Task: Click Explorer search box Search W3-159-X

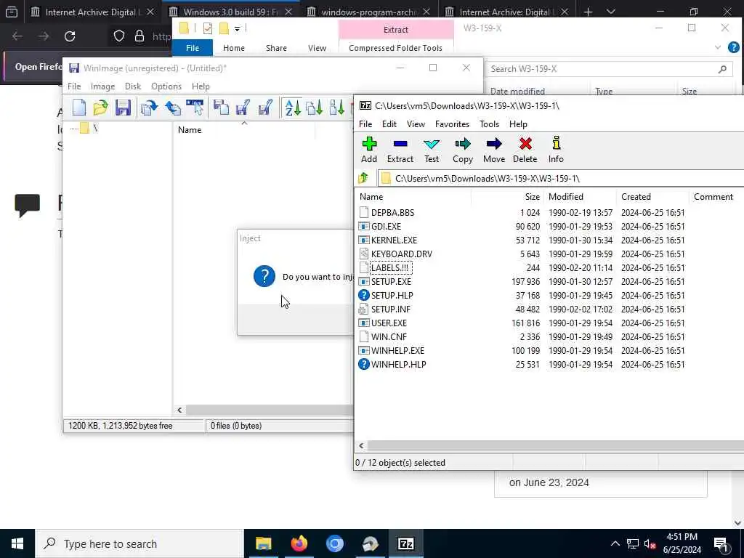Action: [x=610, y=69]
